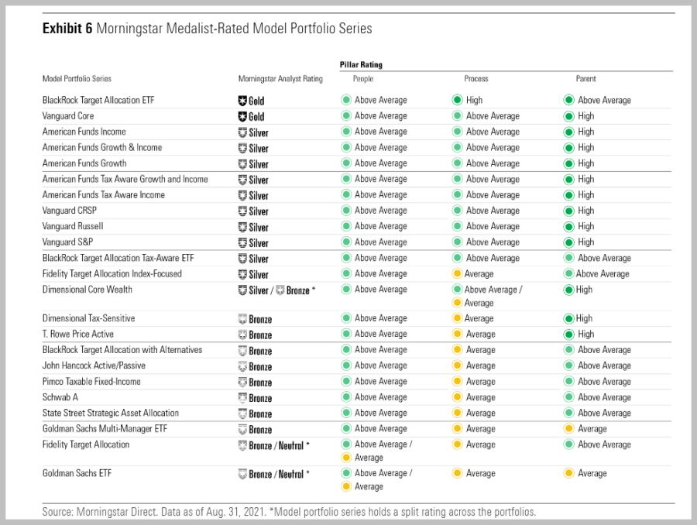Select the Vanguard CRSP row name
The height and width of the screenshot is (525, 697).
coord(70,211)
